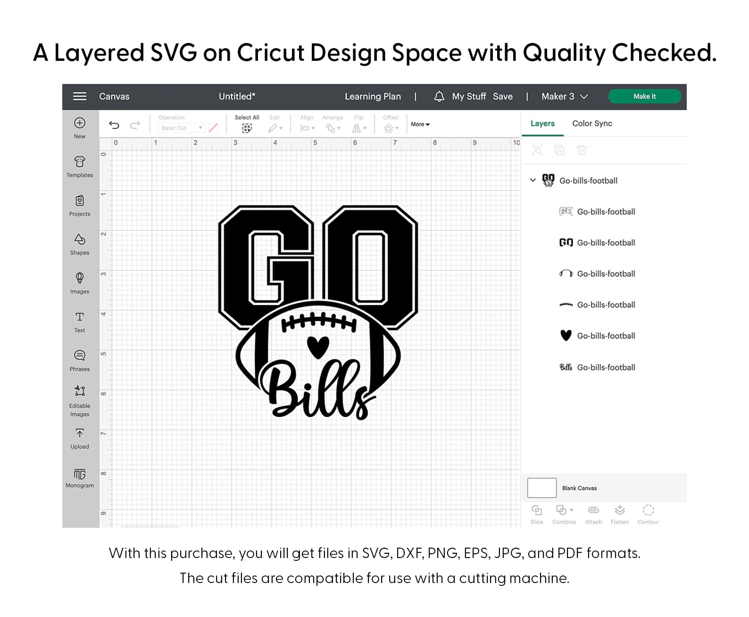
Task: Switch to the Color Sync tab
Action: pos(592,124)
